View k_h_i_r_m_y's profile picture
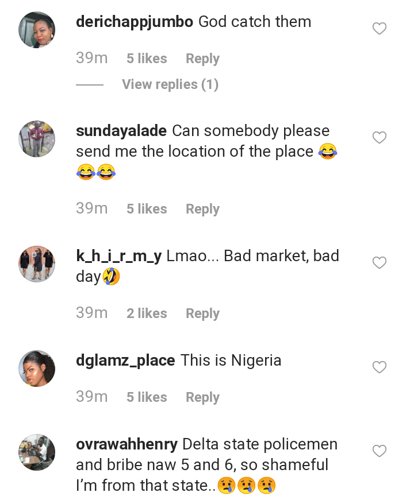 click(x=37, y=264)
